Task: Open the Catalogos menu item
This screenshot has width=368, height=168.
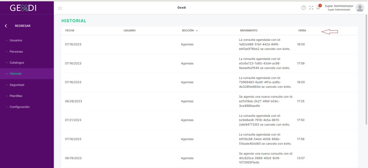Action: click(17, 63)
